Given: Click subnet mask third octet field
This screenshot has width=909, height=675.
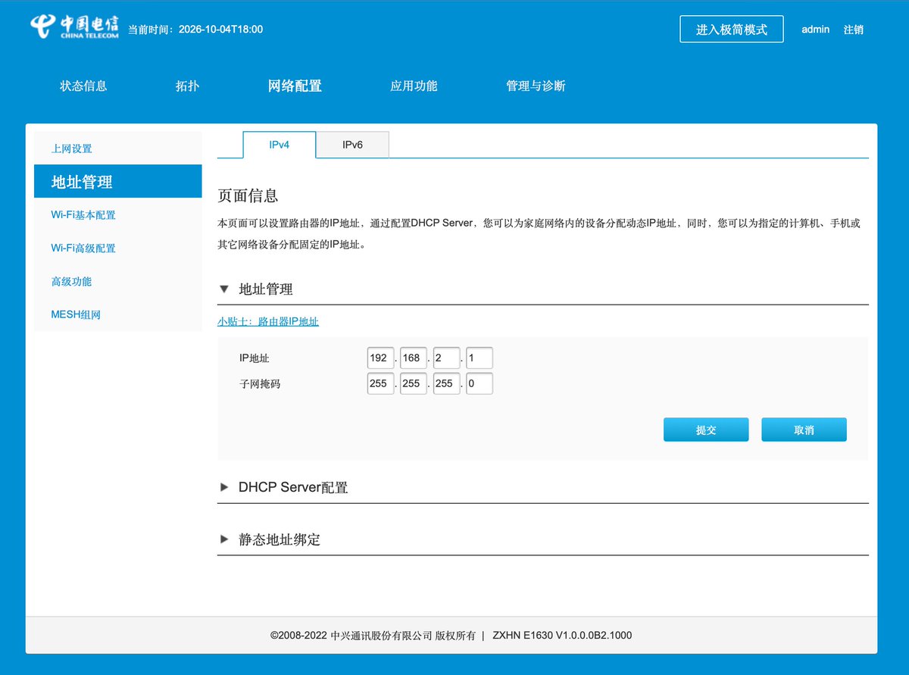Looking at the screenshot, I should 446,383.
